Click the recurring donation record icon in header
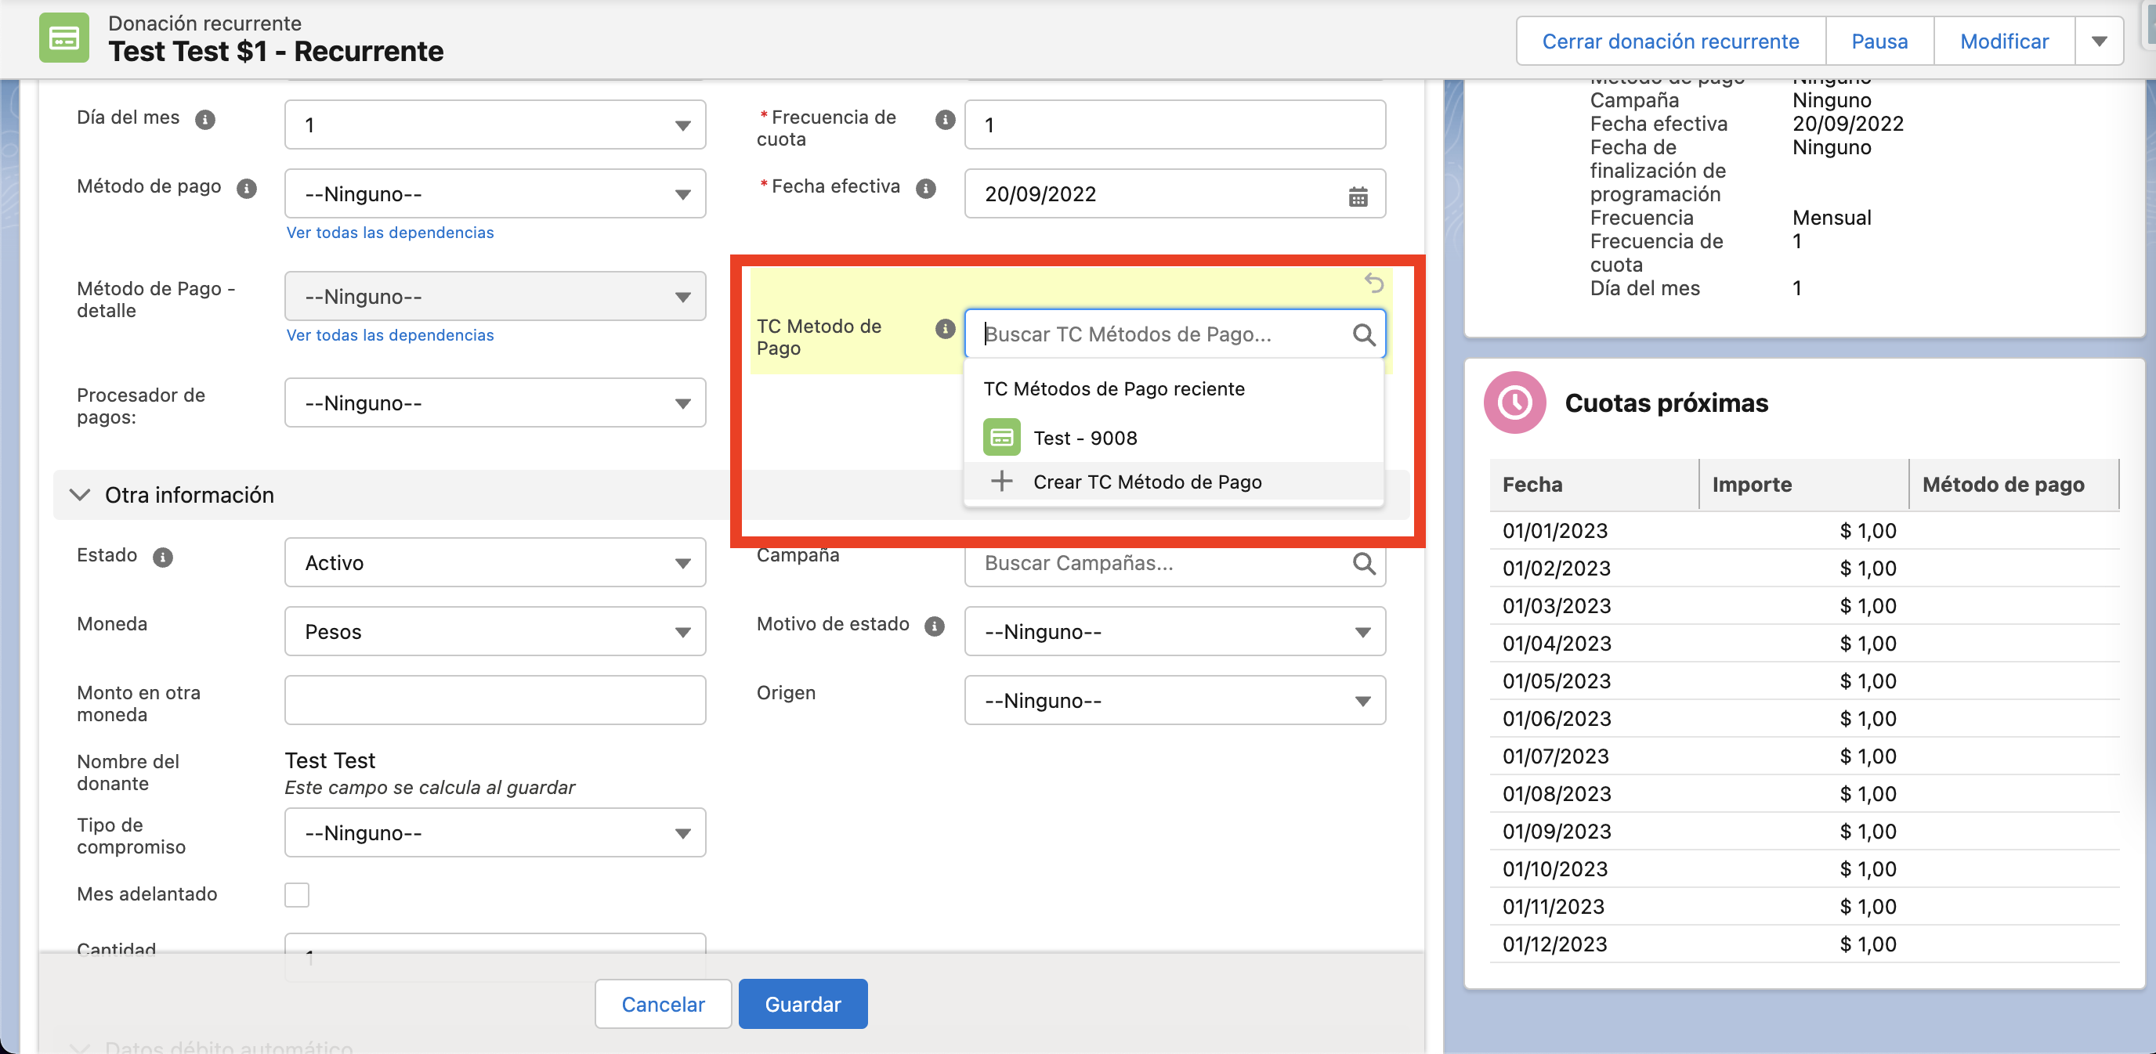 (63, 38)
